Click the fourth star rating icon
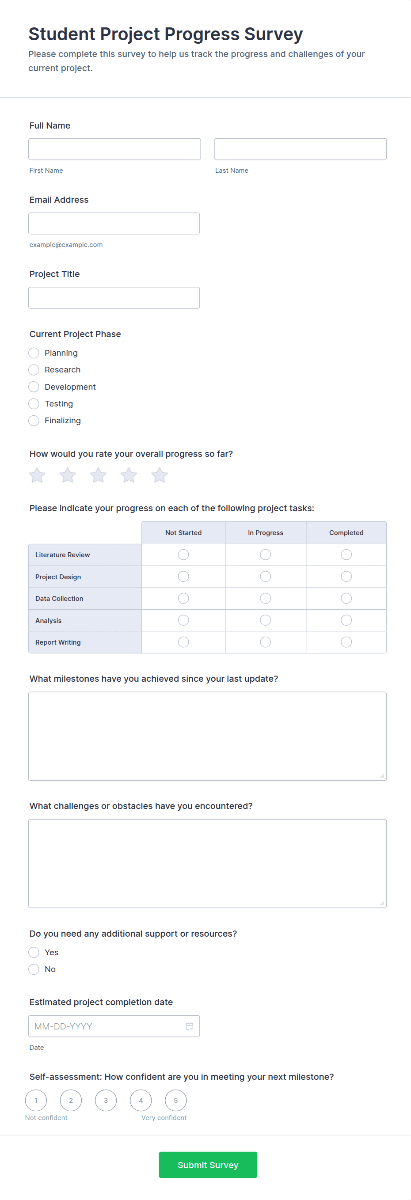 coord(129,475)
